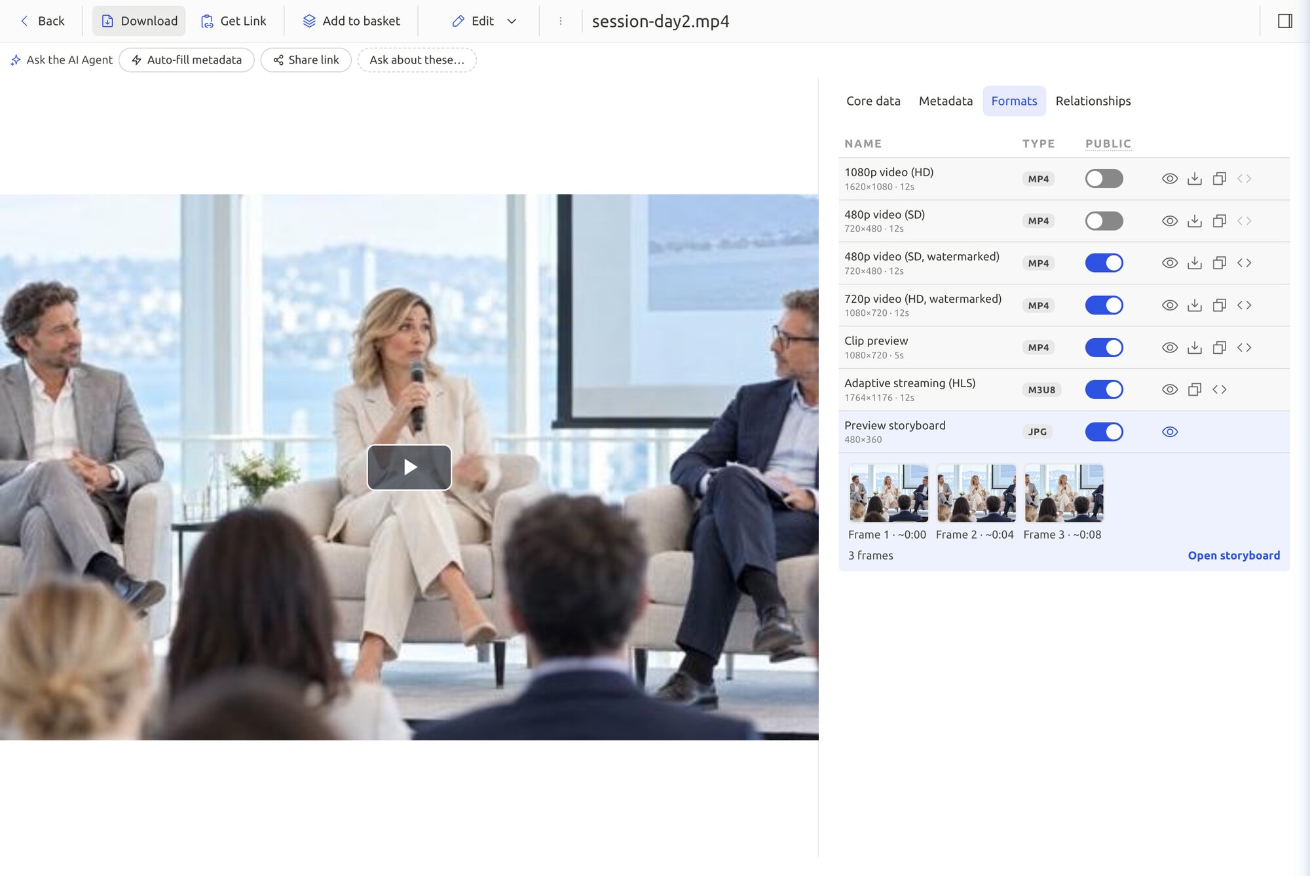Download 480p video (SD, watermarked)

pyautogui.click(x=1195, y=263)
